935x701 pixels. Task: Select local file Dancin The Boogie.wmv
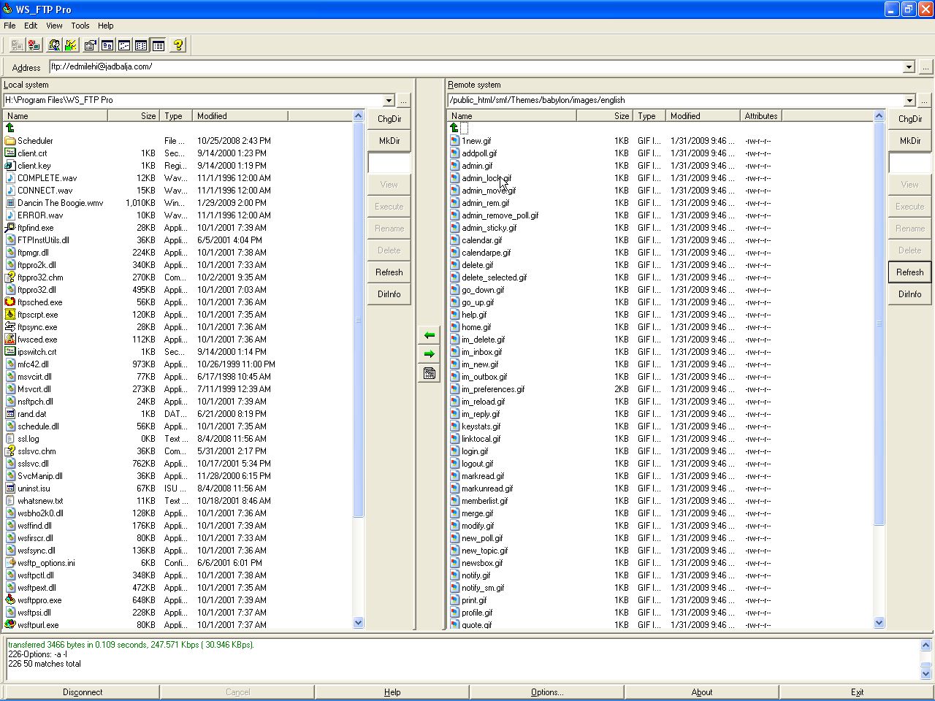point(60,203)
